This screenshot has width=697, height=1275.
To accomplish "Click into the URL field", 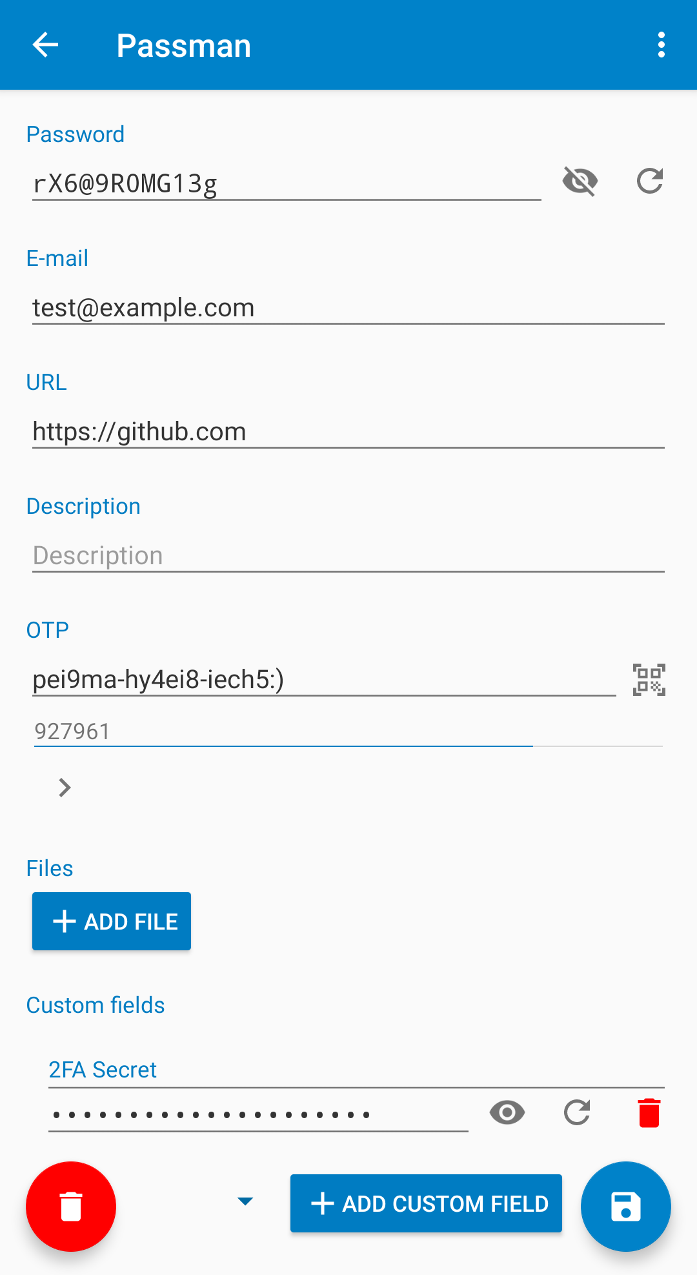I will tap(348, 432).
